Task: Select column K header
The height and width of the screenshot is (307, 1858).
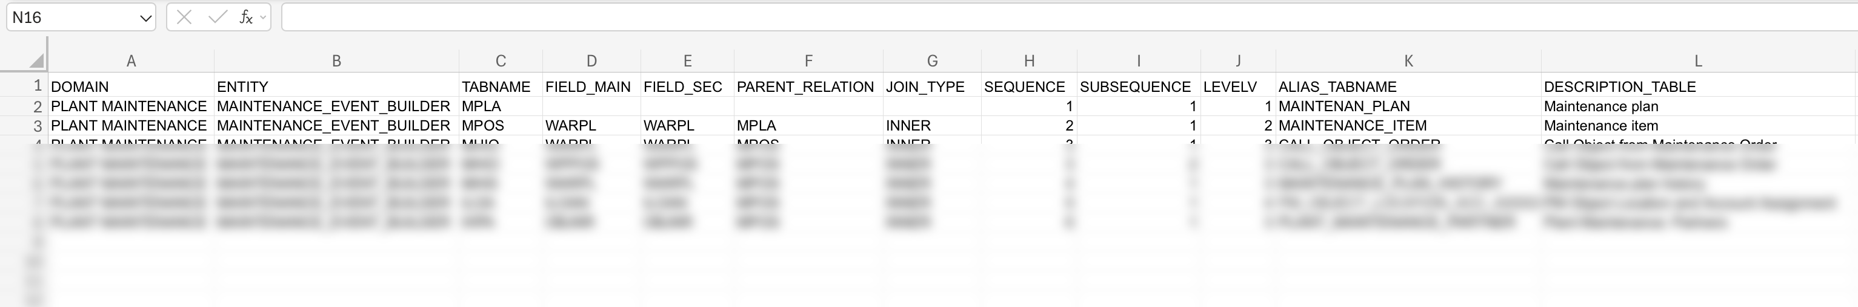Action: click(1408, 61)
